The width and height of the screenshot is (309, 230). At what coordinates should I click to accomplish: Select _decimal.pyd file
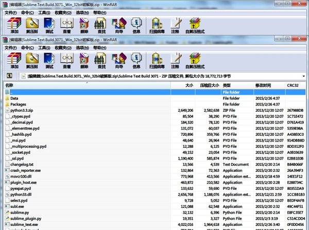tap(155, 122)
